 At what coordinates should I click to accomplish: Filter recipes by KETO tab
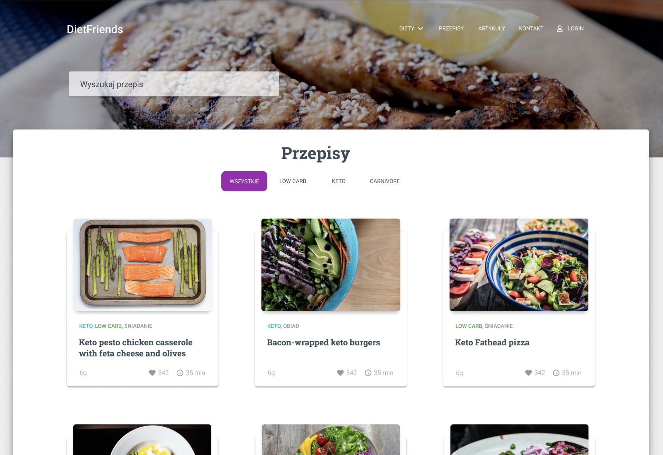(x=339, y=181)
